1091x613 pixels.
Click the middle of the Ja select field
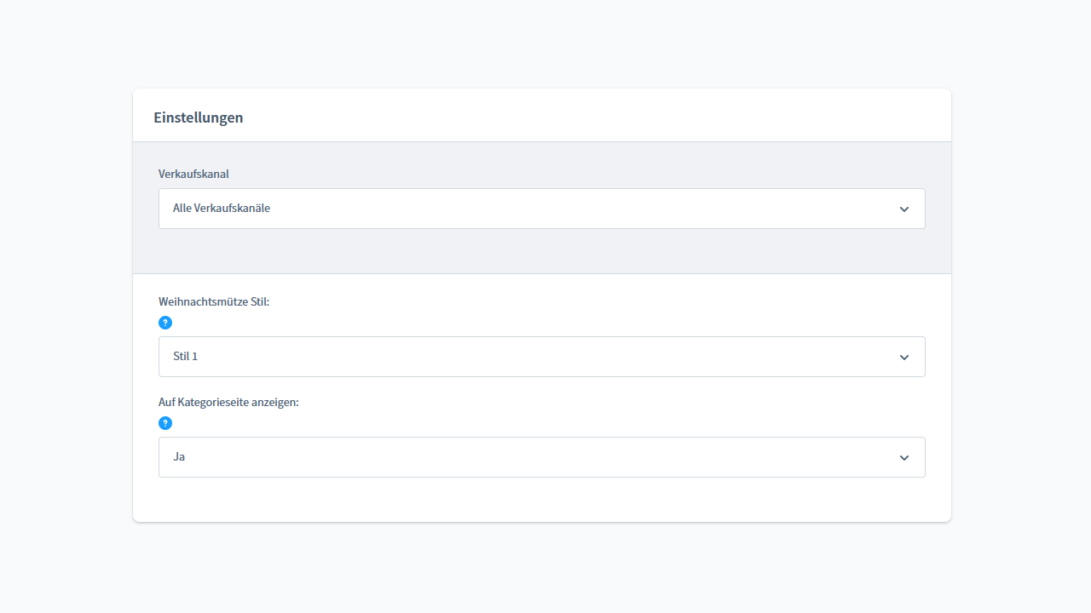[541, 457]
